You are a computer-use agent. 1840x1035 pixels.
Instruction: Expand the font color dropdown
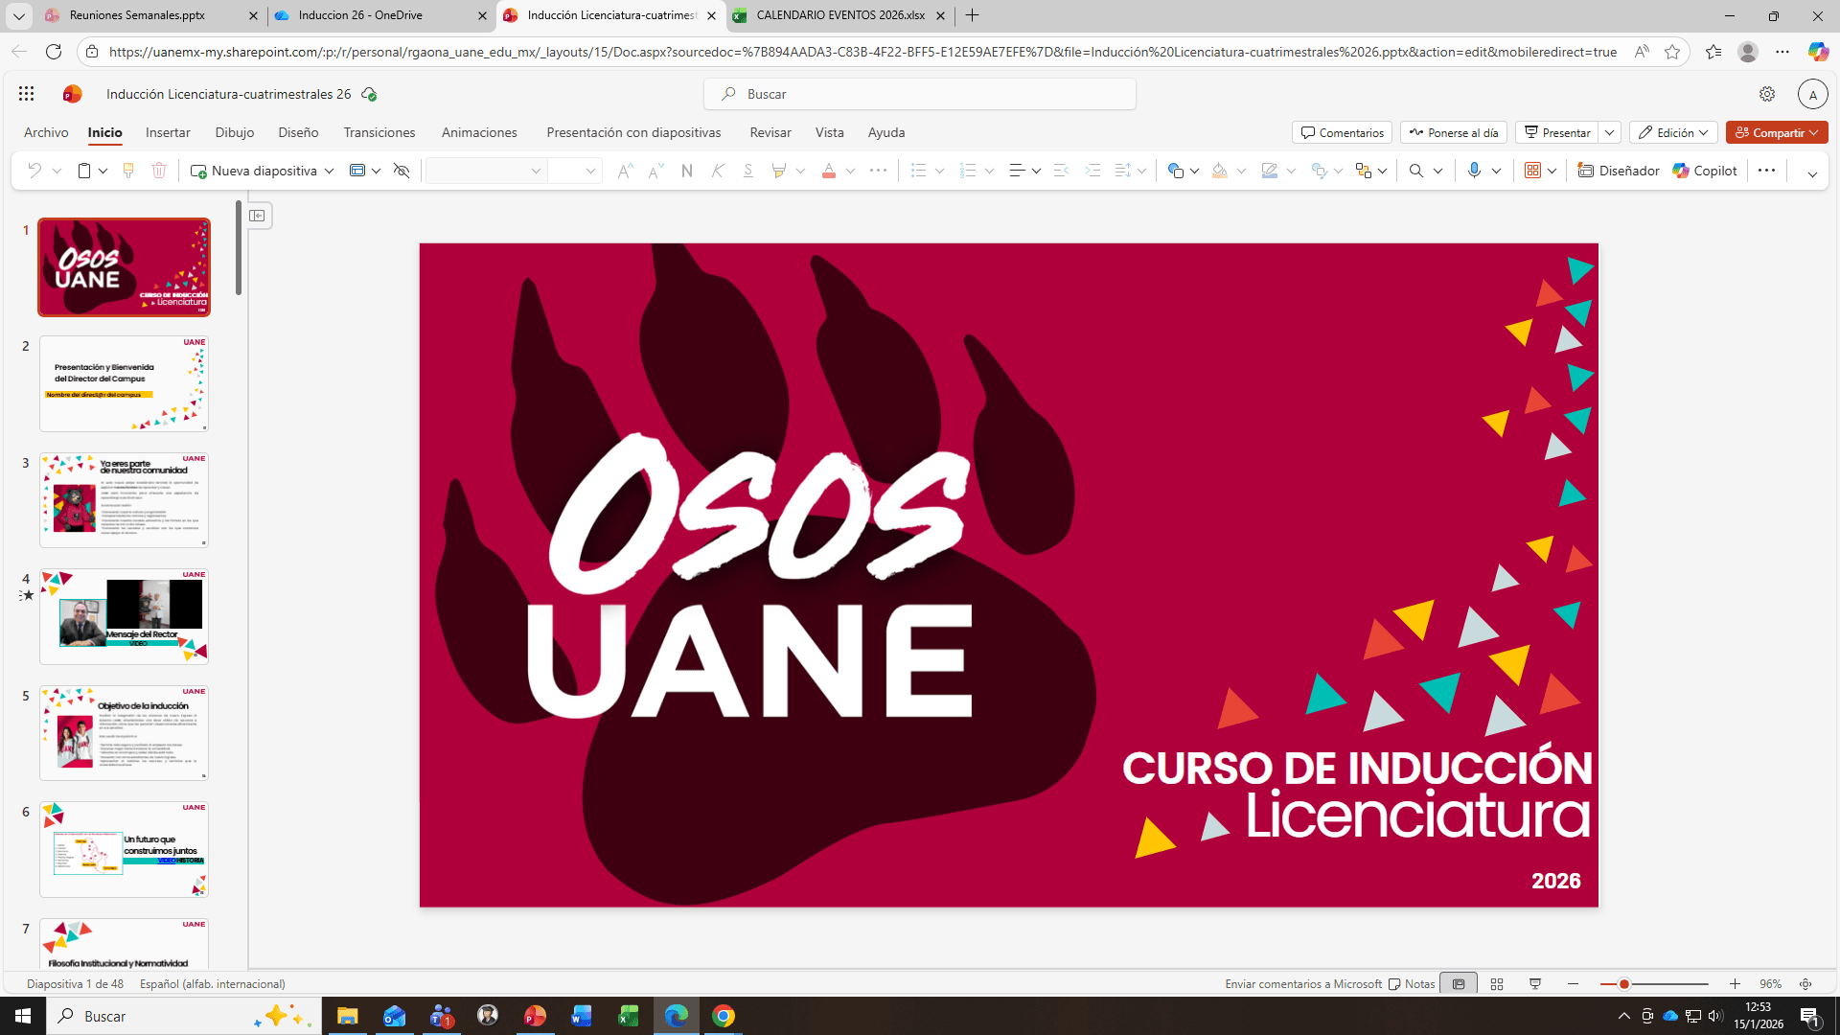[x=851, y=170]
